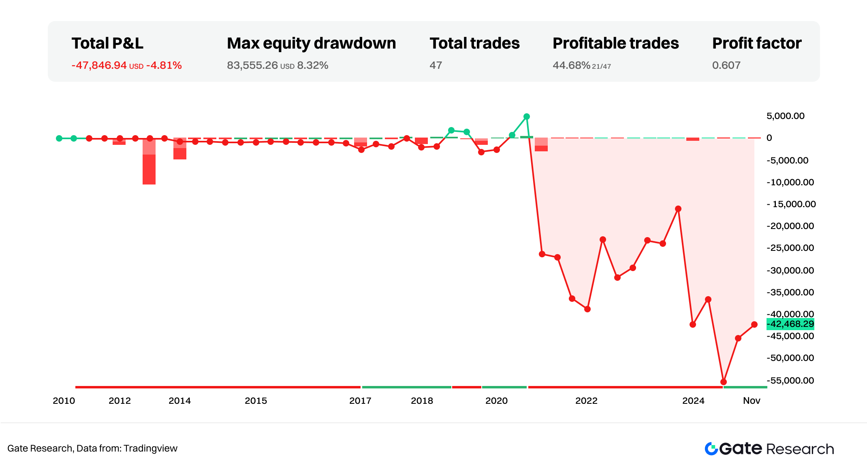Click the Max equity drawdown heading
Viewport: 867px width, 475px height.
click(311, 43)
